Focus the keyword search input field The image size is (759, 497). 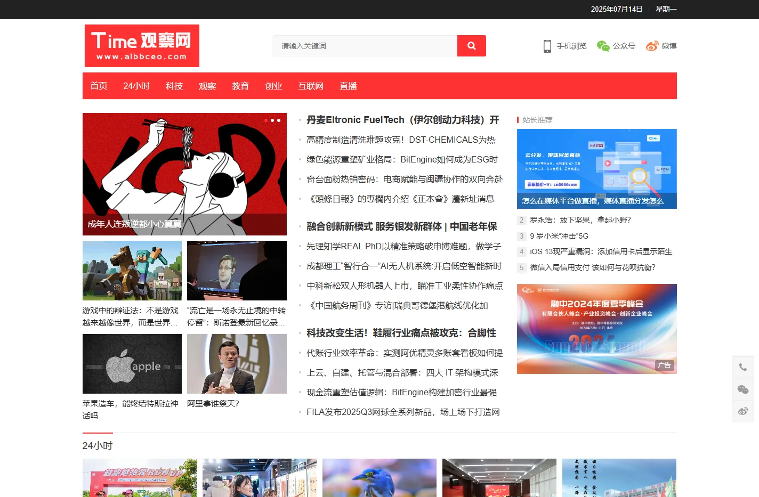(x=365, y=46)
